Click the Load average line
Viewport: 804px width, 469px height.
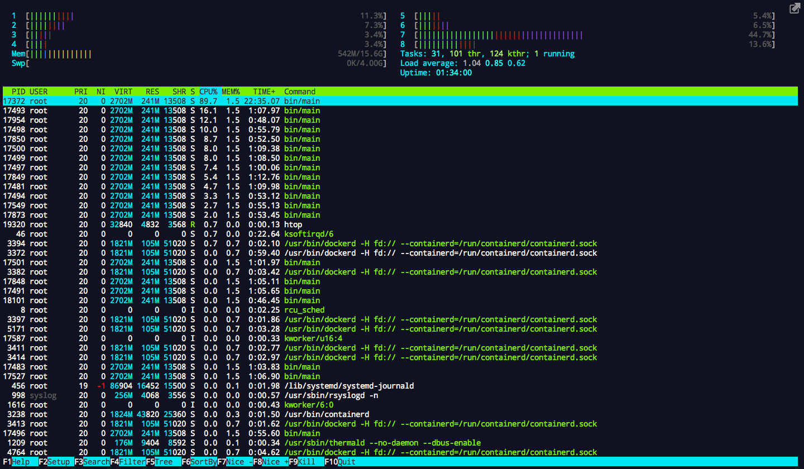coord(463,63)
